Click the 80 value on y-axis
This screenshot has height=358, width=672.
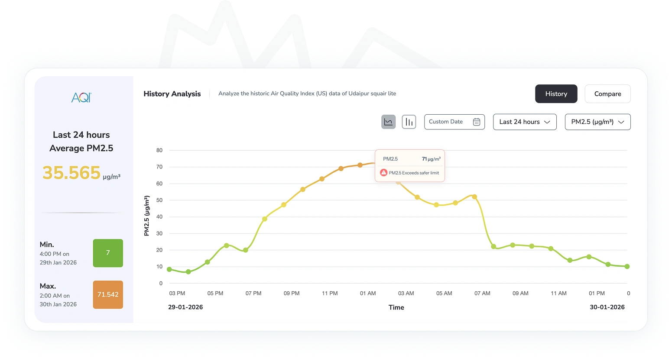click(x=159, y=151)
